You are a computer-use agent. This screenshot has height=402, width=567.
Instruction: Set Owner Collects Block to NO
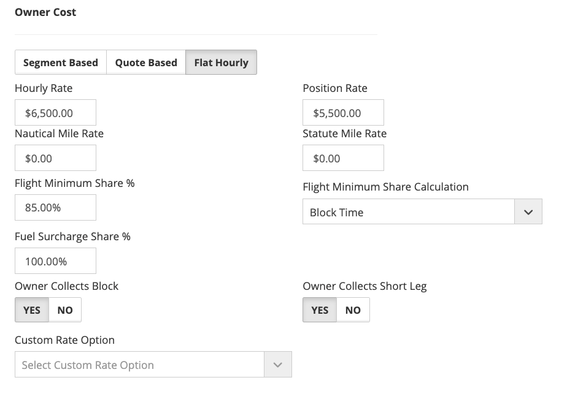65,310
